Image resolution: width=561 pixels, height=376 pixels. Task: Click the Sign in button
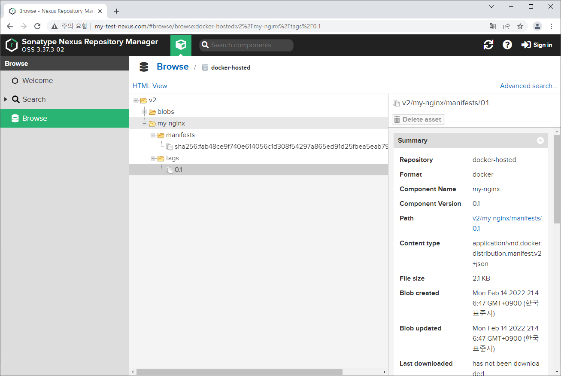coord(537,45)
